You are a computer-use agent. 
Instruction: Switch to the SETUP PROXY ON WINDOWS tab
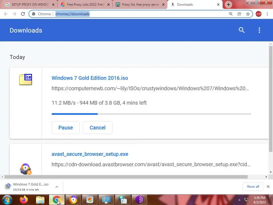(x=30, y=5)
